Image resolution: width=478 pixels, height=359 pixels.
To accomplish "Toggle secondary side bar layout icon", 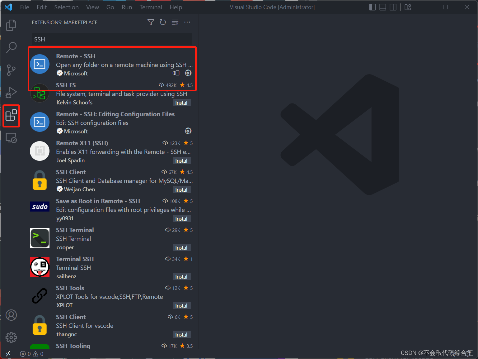I will [x=393, y=7].
